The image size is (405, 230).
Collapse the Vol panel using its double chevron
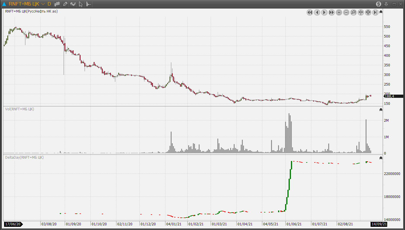(381, 109)
